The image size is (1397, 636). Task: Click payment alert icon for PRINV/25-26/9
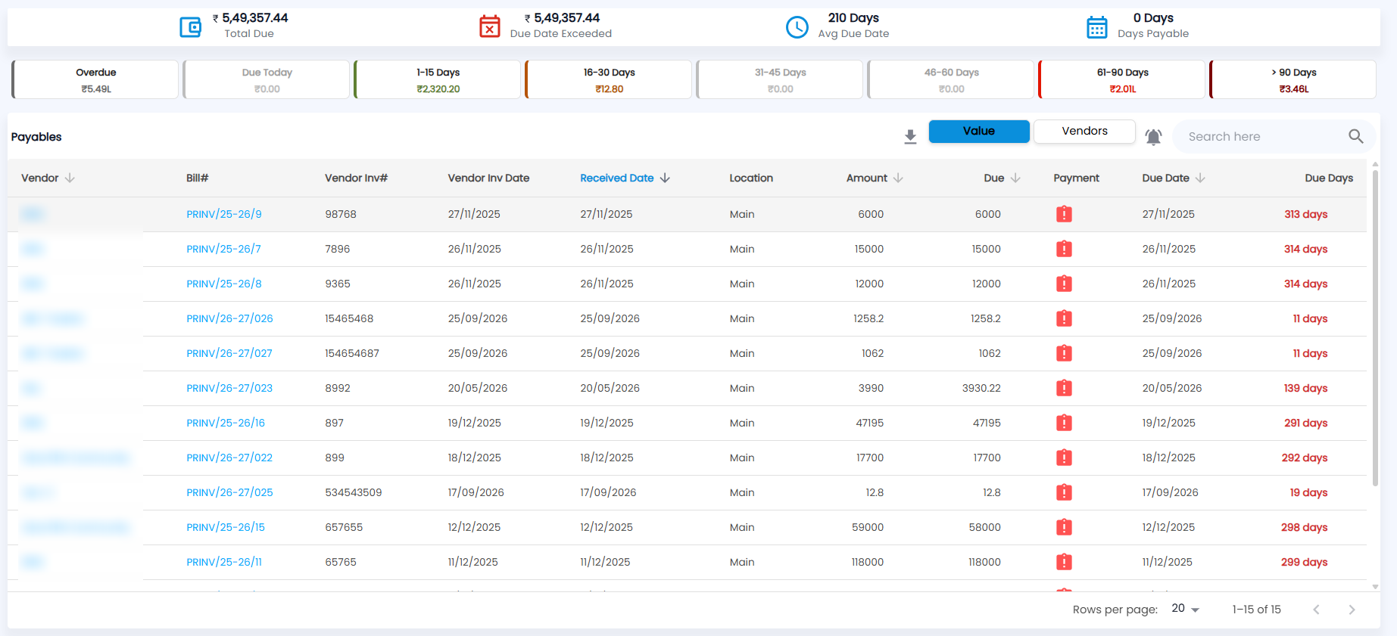(x=1064, y=214)
